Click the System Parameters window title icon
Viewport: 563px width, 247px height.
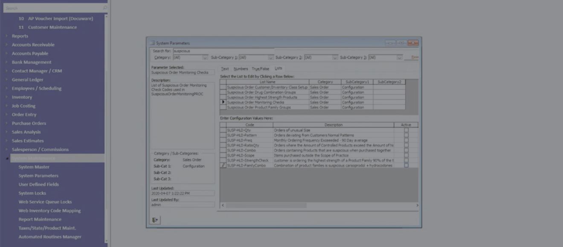[x=152, y=43]
